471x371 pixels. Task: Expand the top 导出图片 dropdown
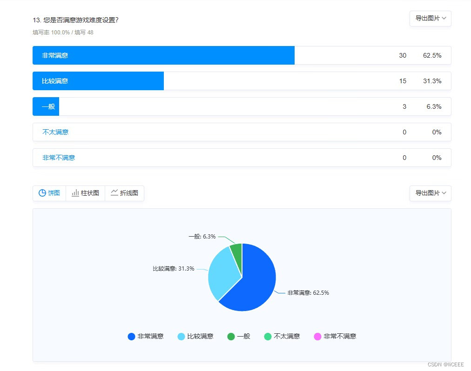pos(430,19)
